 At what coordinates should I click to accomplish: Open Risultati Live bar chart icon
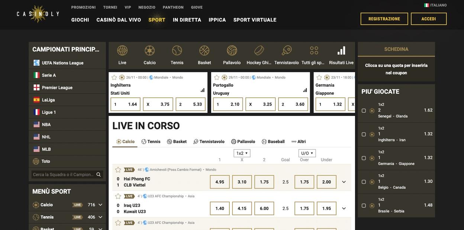point(341,51)
